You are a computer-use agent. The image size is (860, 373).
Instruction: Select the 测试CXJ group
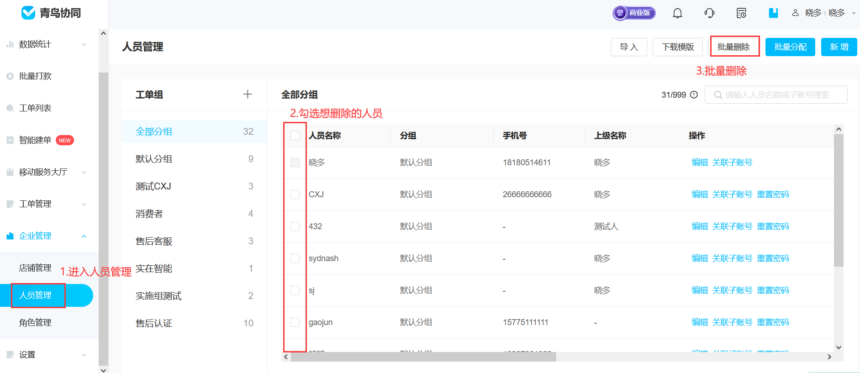[x=195, y=186]
